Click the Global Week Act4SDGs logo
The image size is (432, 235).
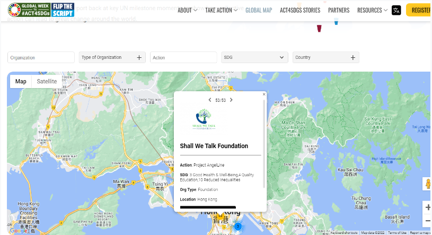29,10
